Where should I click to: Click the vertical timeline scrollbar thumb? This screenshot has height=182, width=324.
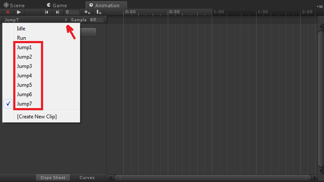(x=321, y=99)
